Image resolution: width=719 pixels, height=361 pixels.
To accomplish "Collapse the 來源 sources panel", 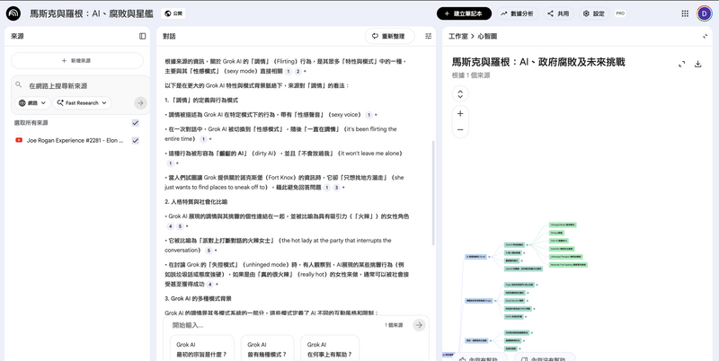I will tap(142, 36).
